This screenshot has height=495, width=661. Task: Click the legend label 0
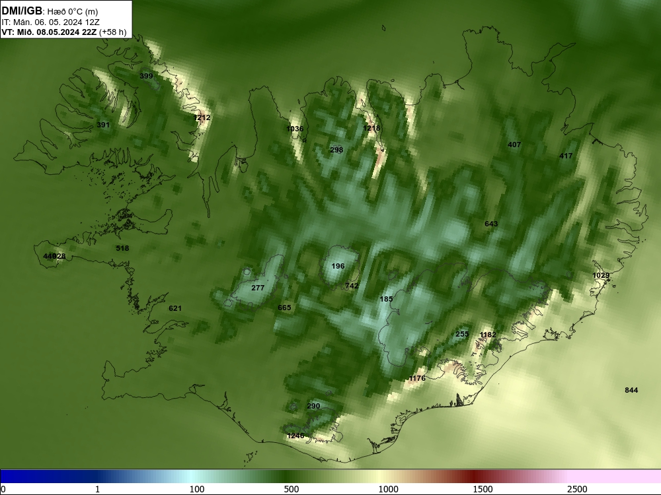pos(3,489)
